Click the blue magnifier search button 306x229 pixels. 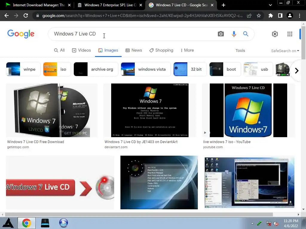[x=246, y=34]
